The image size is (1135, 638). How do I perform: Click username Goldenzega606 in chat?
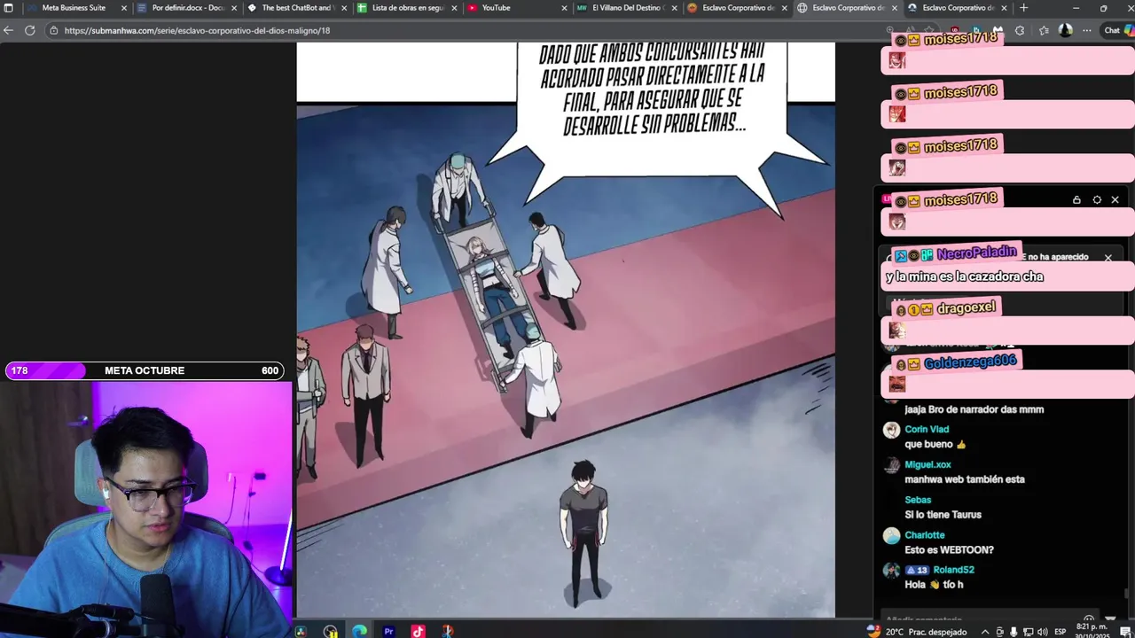pos(969,362)
